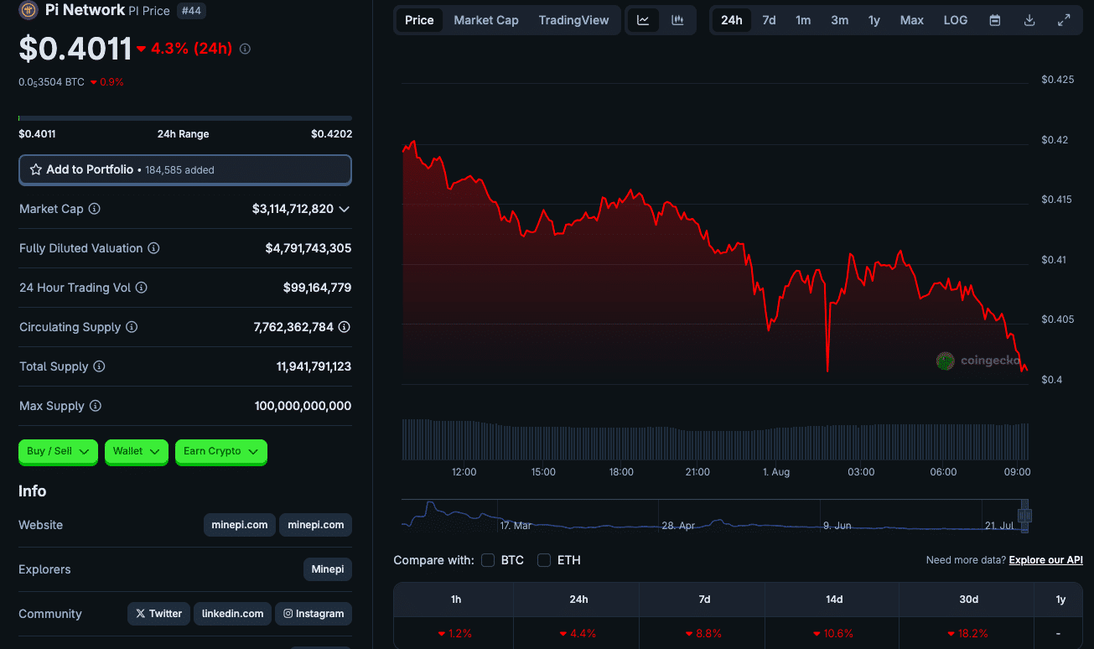Click the 14d column header in table
Screen dimensions: 1094x649
[833, 600]
